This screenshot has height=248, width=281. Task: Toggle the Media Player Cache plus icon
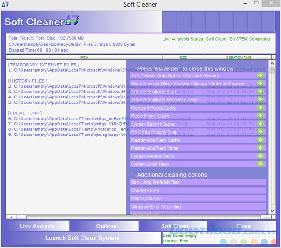pos(260,116)
